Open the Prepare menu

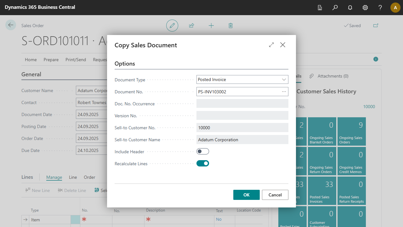pos(51,60)
